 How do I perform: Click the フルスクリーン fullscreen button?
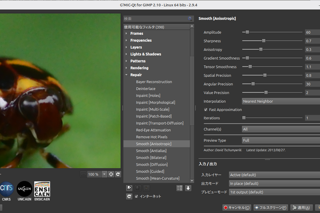[270, 207]
